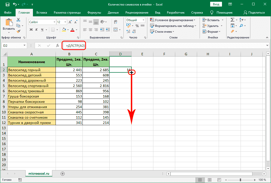Click the Percent Style icon
This screenshot has width=271, height=183.
point(137,26)
